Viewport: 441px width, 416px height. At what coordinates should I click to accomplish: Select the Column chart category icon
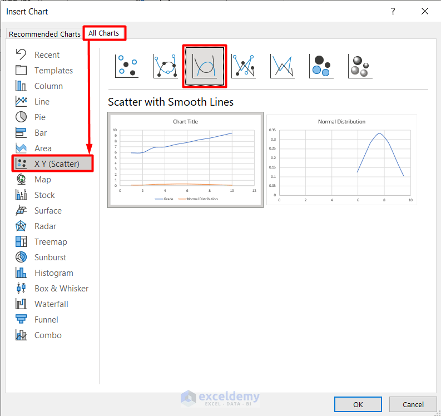click(x=21, y=86)
